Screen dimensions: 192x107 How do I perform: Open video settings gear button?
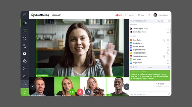[x=88, y=92]
